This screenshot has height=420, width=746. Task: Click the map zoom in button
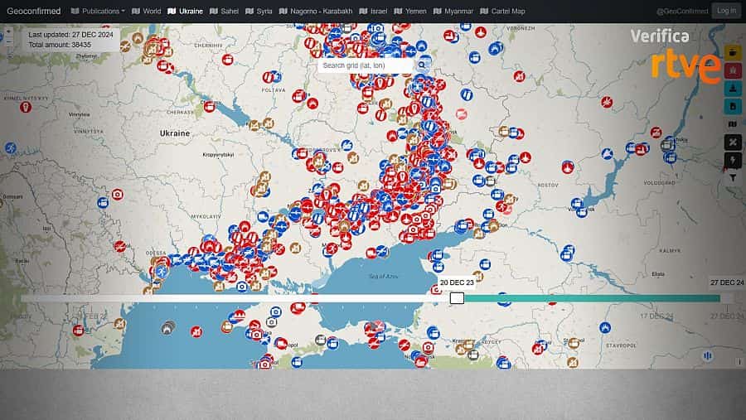pos(9,31)
